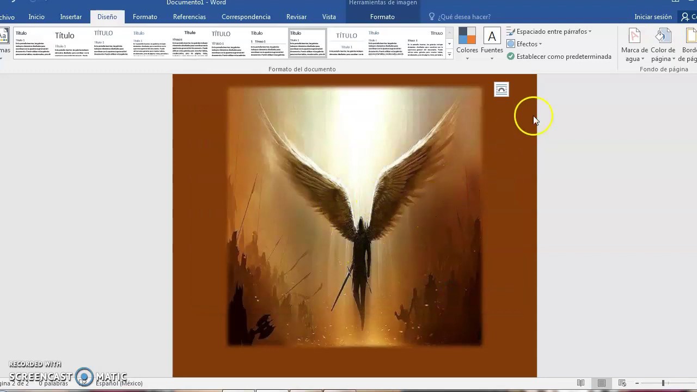Click the Compartir share icon

point(688,17)
